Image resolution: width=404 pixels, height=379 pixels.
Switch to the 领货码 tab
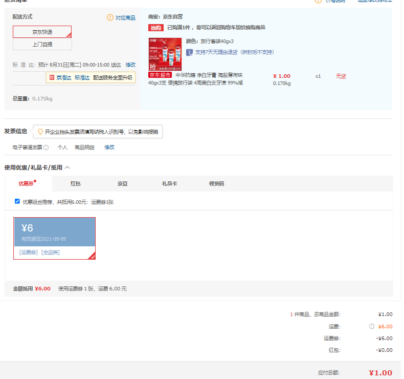pyautogui.click(x=216, y=183)
